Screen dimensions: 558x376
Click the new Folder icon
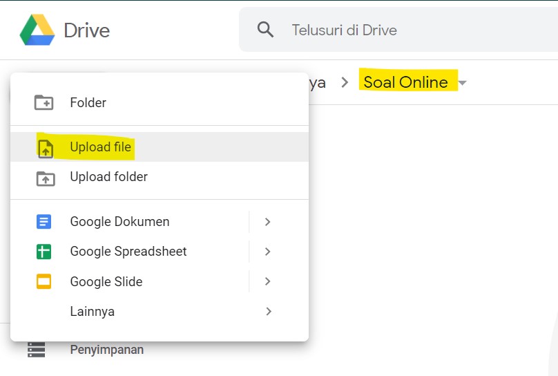[x=44, y=102]
